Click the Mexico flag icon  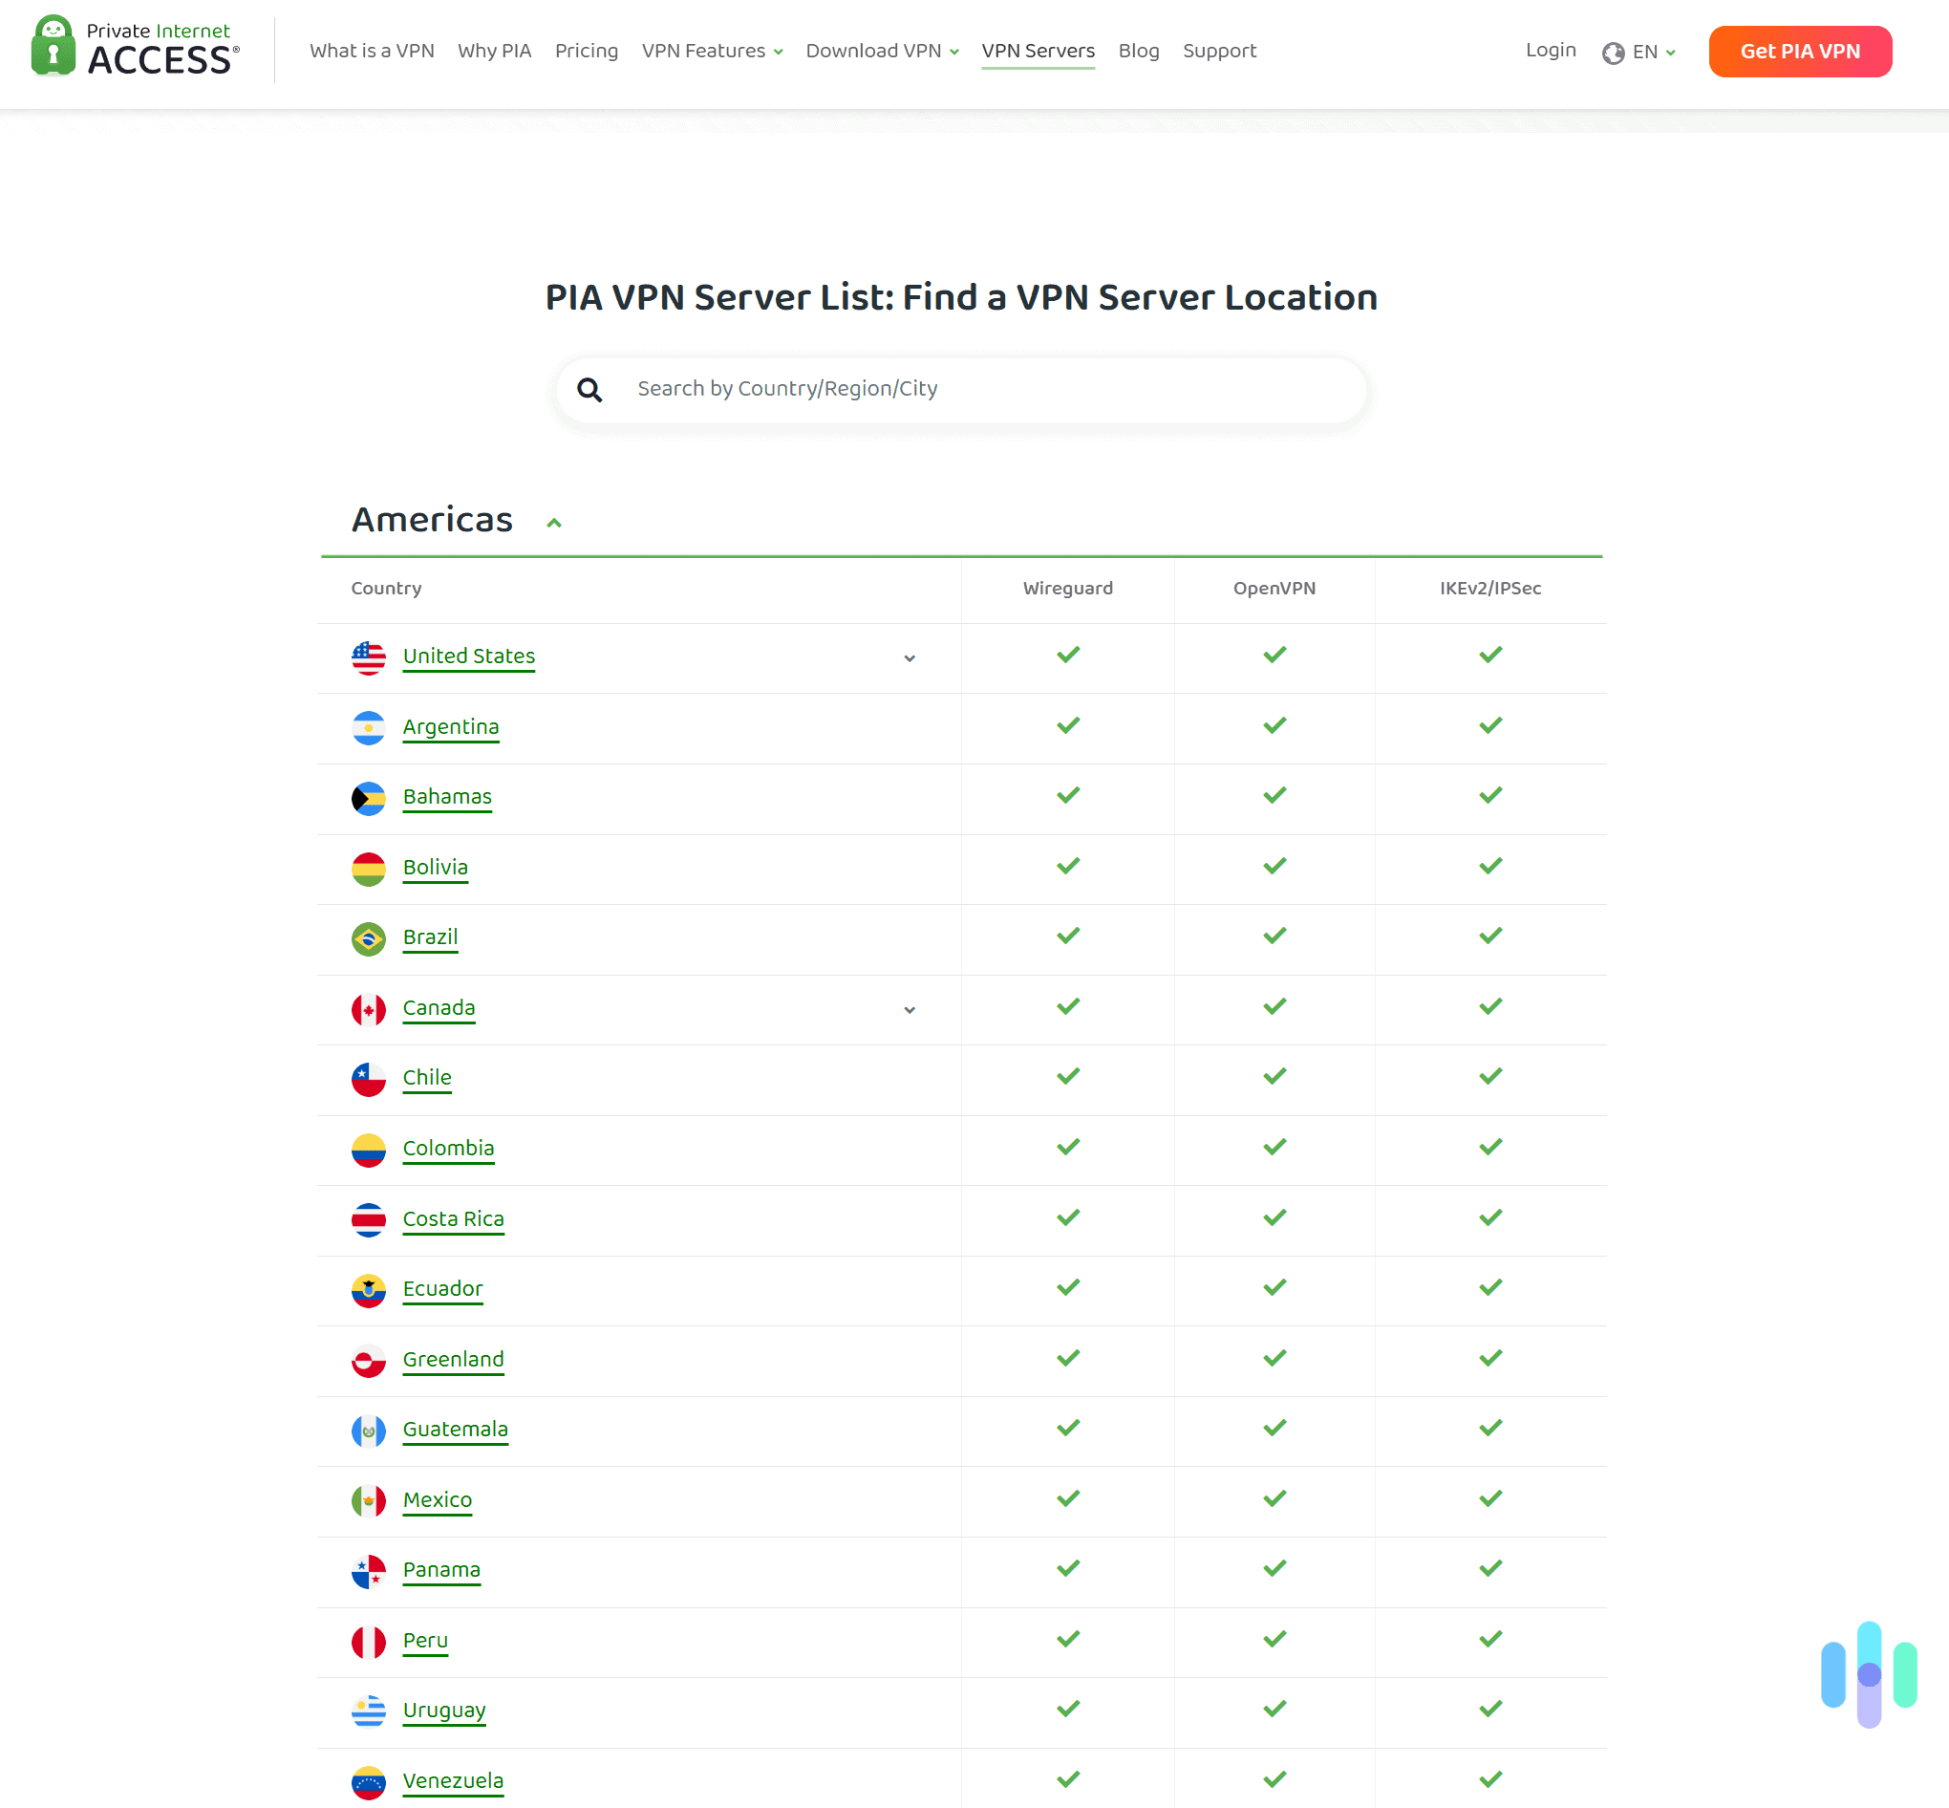tap(369, 1500)
